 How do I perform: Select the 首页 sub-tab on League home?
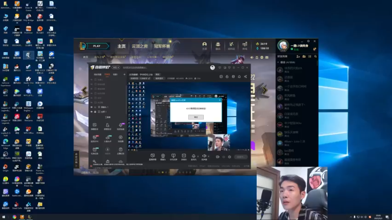click(85, 57)
